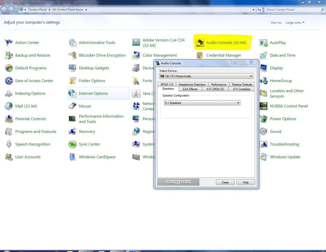Open Speech Recognition microphone icon

9,144
